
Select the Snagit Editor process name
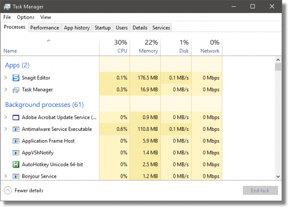click(x=36, y=78)
